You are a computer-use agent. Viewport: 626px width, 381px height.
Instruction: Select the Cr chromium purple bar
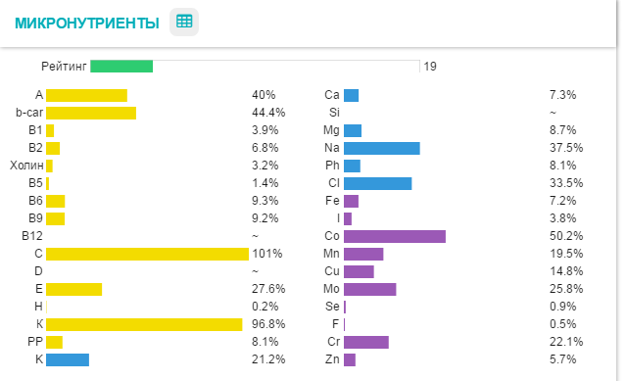[x=366, y=342]
